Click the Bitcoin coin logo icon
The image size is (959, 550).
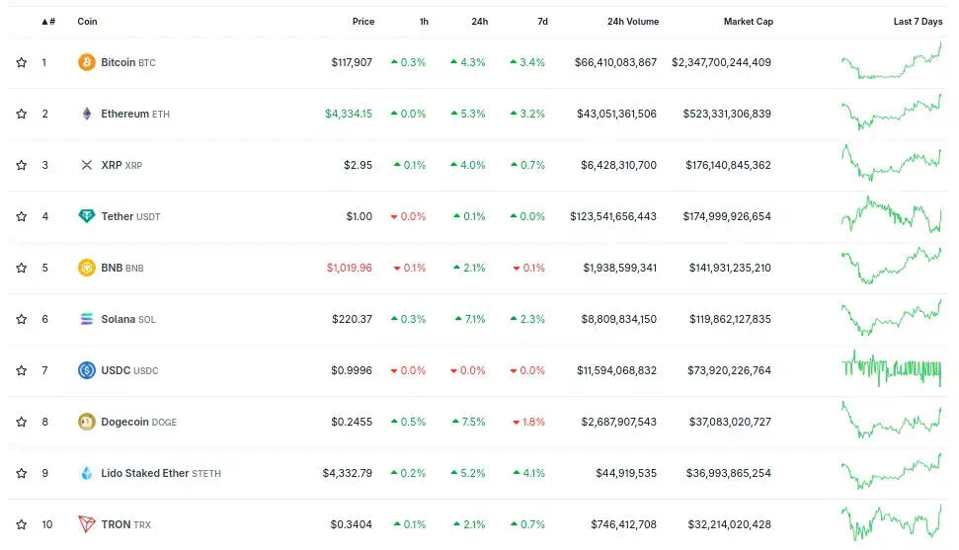[x=87, y=62]
